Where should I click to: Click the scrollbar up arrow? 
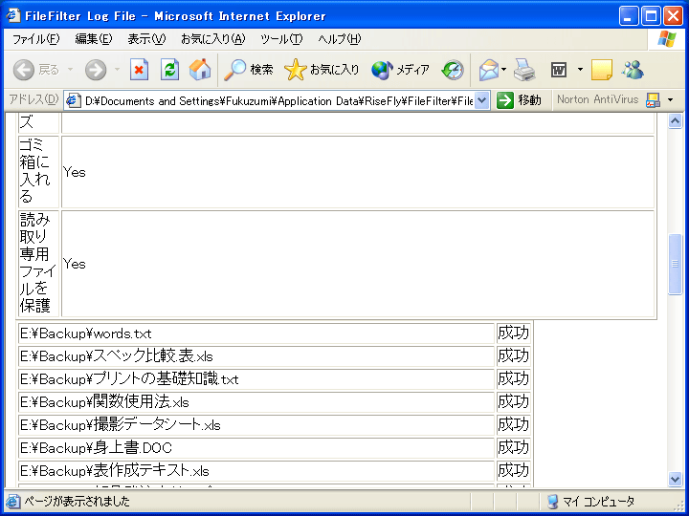(x=675, y=120)
